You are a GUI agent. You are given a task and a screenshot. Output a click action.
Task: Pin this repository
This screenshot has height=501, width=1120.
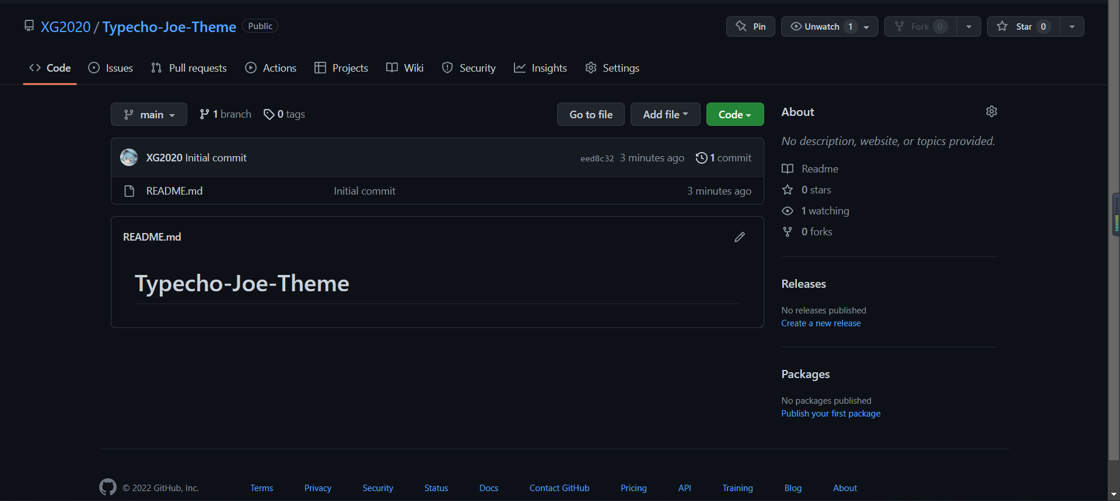point(751,27)
